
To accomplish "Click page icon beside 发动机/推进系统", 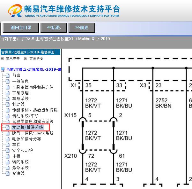I will (x=8, y=128).
